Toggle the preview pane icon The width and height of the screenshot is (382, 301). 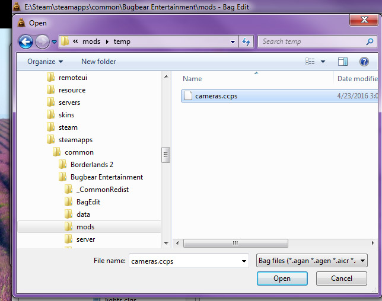click(342, 62)
